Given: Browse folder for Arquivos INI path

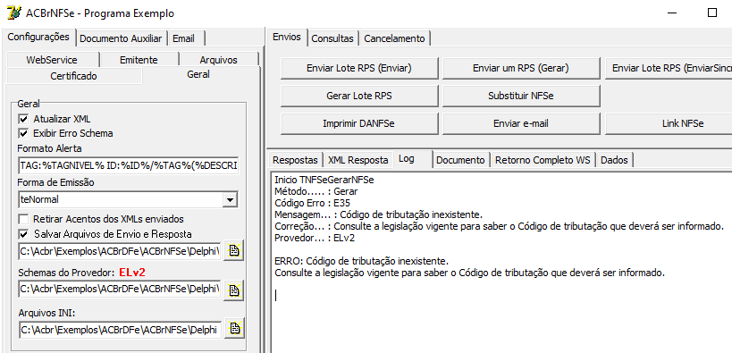Looking at the screenshot, I should [235, 328].
